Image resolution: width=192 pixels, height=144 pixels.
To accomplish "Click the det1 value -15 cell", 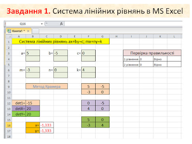I will pos(33,103).
